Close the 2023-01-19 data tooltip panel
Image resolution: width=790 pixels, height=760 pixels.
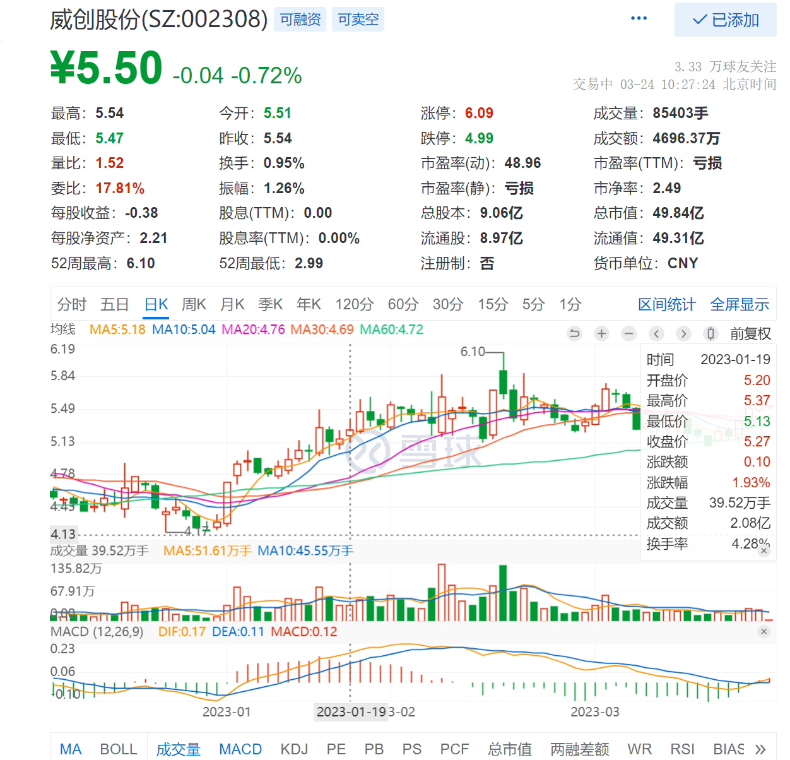[763, 550]
